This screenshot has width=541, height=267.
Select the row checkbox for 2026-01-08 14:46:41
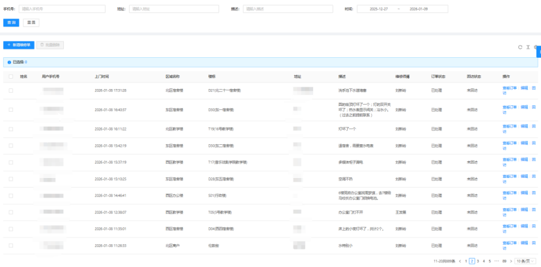coord(10,194)
